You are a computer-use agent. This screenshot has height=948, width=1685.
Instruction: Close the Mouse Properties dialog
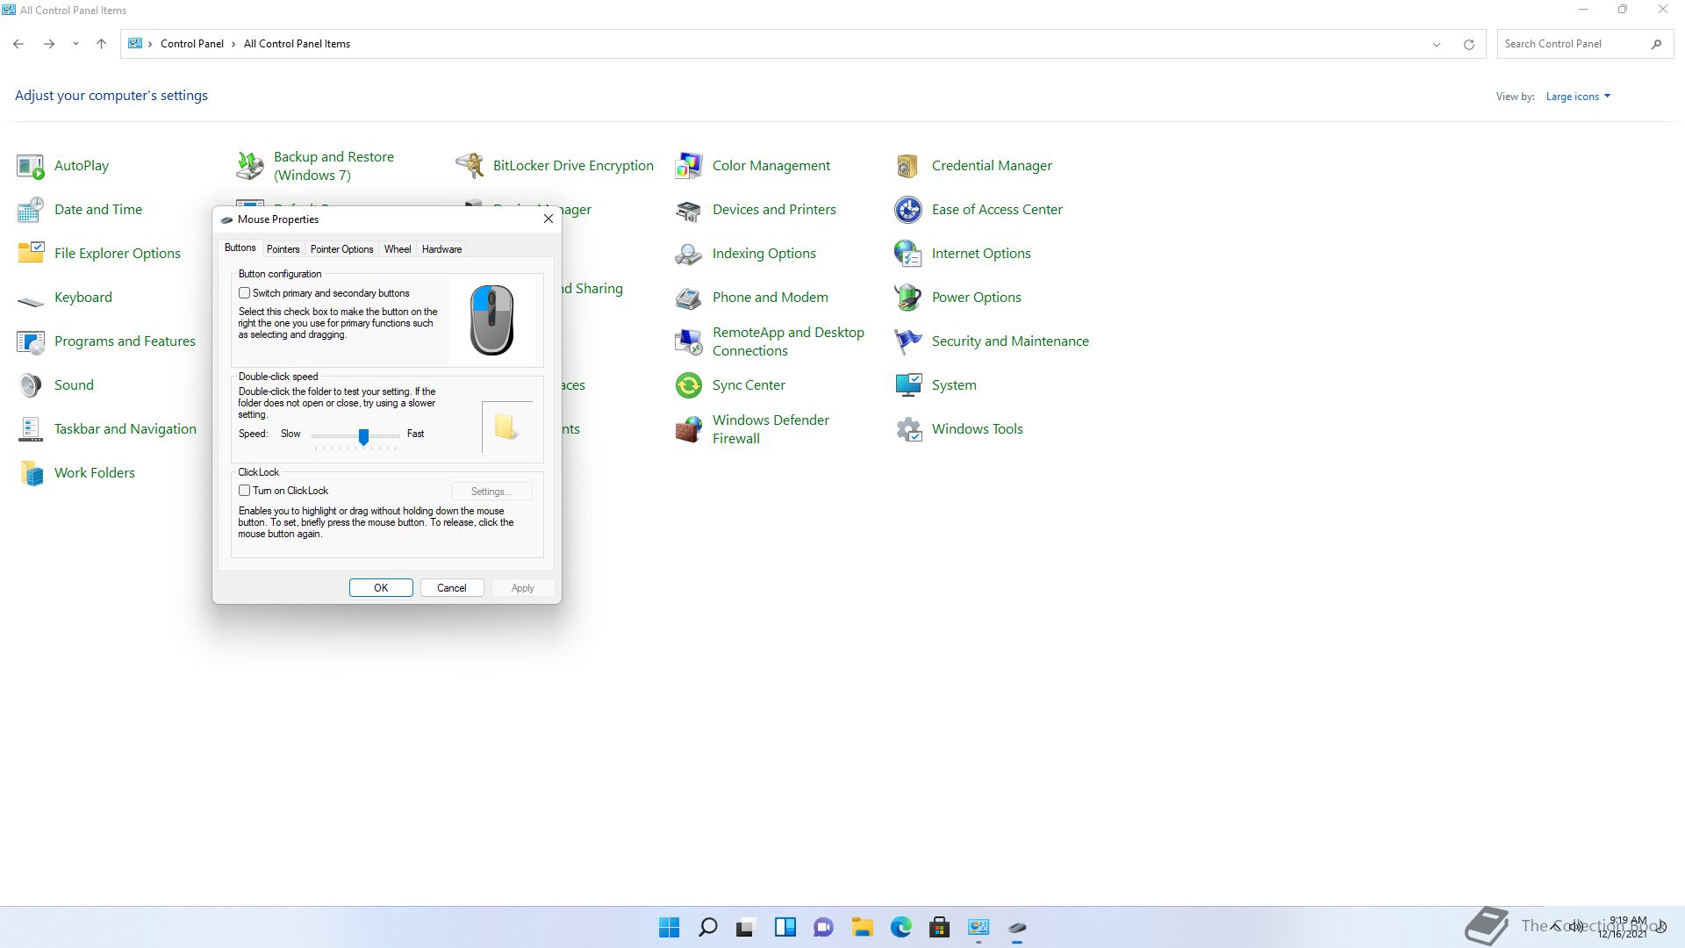tap(549, 219)
